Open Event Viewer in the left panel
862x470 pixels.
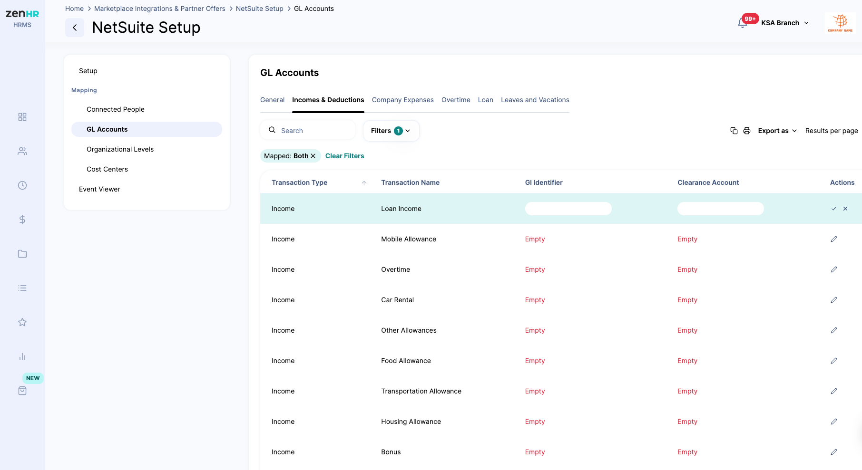coord(99,189)
